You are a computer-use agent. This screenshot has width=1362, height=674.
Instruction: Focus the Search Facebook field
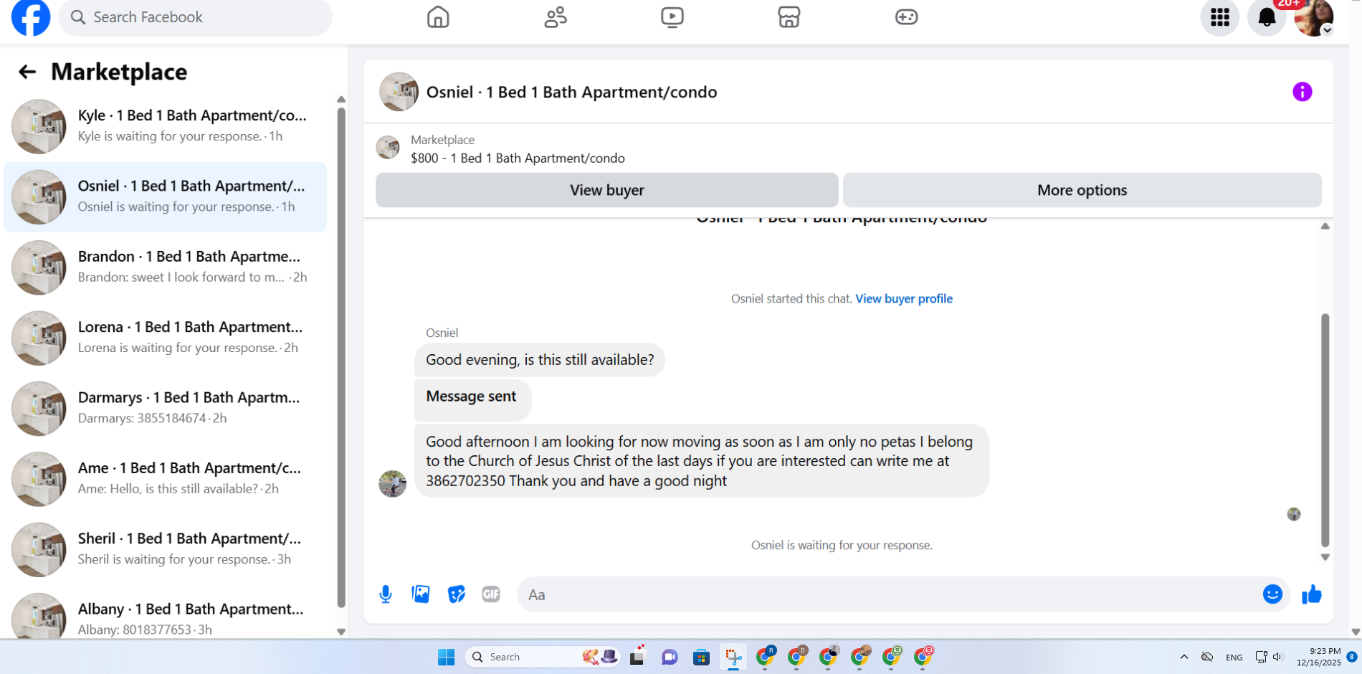click(x=196, y=17)
